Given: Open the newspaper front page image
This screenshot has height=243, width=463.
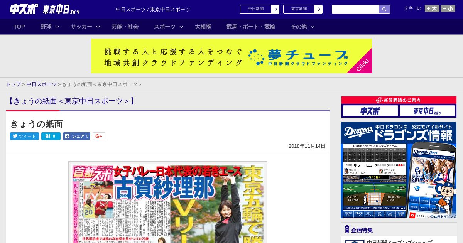Looking at the screenshot, I should pyautogui.click(x=168, y=202).
